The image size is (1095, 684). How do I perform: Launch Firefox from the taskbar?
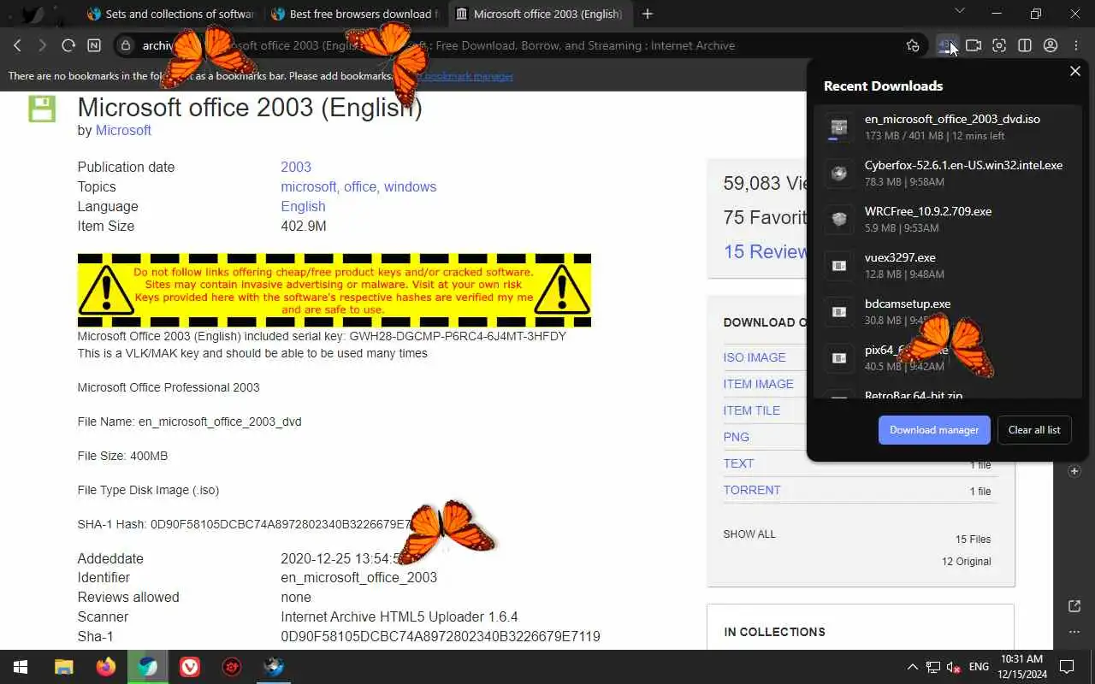106,667
